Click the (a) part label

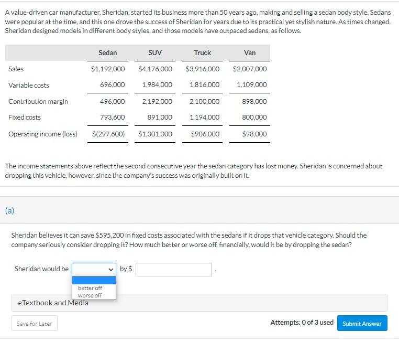(9, 210)
